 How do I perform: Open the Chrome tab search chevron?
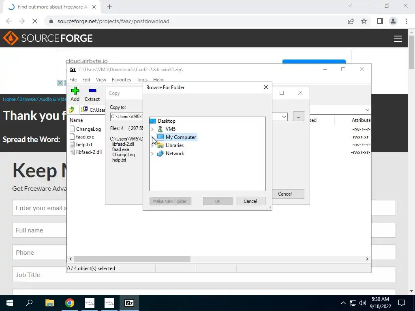tap(350, 6)
